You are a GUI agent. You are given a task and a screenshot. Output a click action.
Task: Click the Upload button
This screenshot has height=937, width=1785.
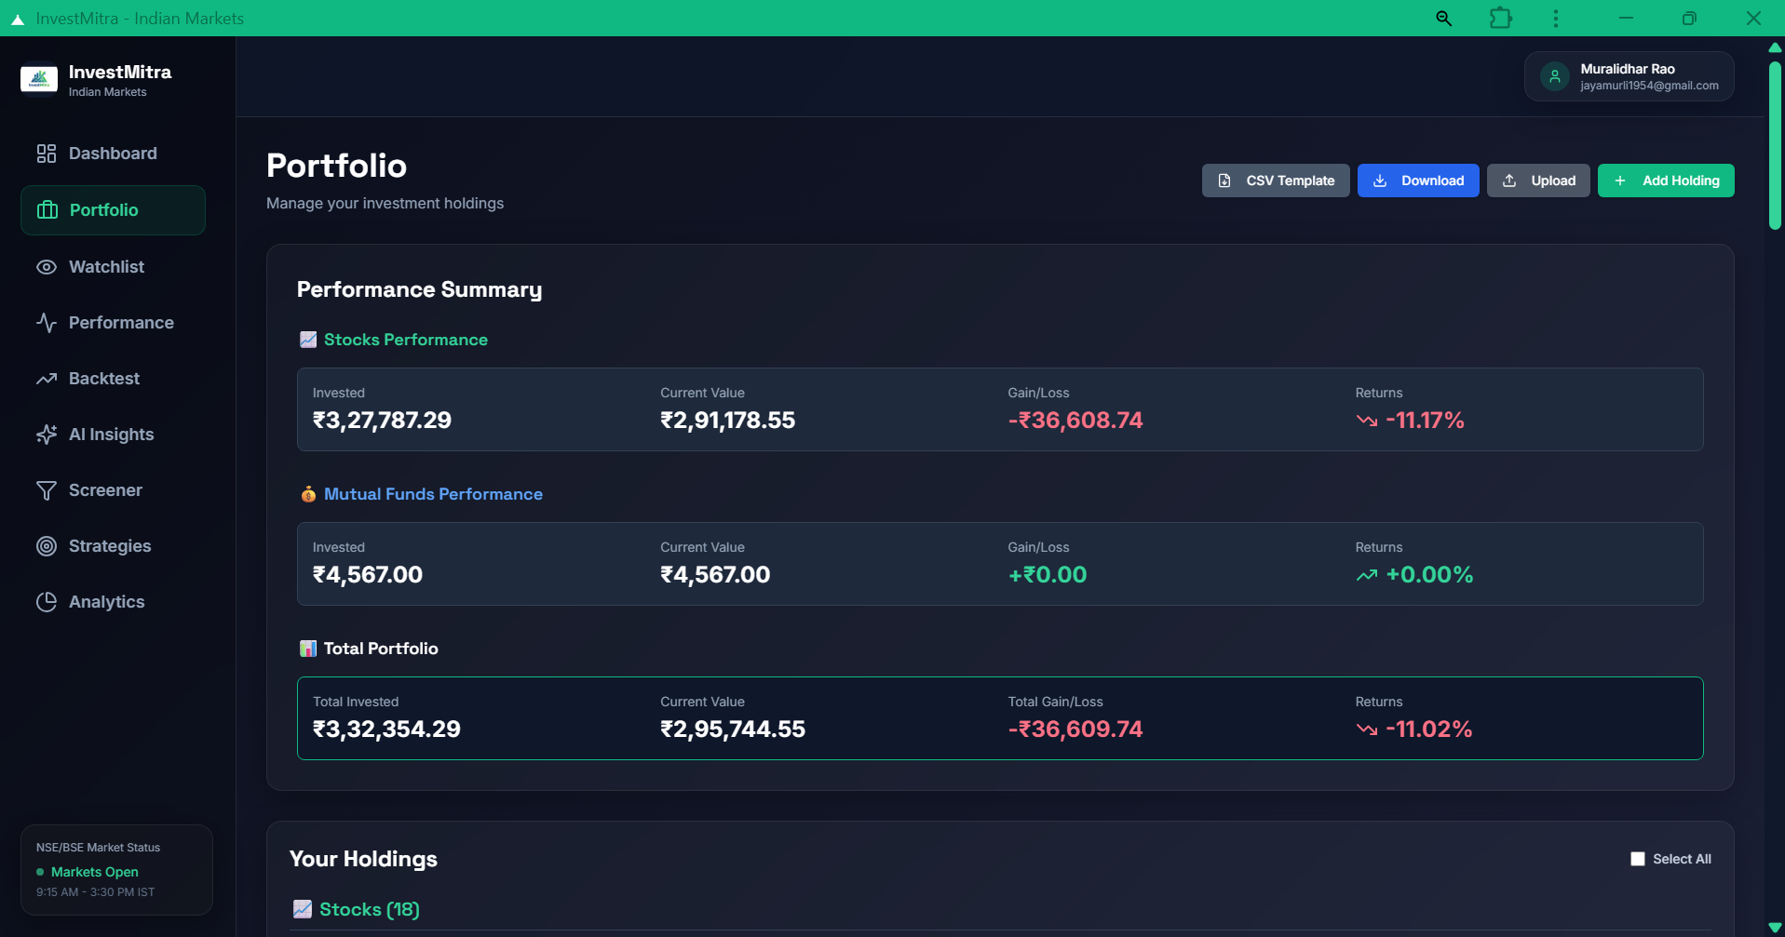pos(1537,181)
